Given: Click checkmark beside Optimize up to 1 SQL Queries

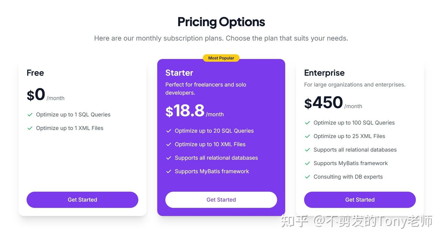Looking at the screenshot, I should (x=30, y=115).
